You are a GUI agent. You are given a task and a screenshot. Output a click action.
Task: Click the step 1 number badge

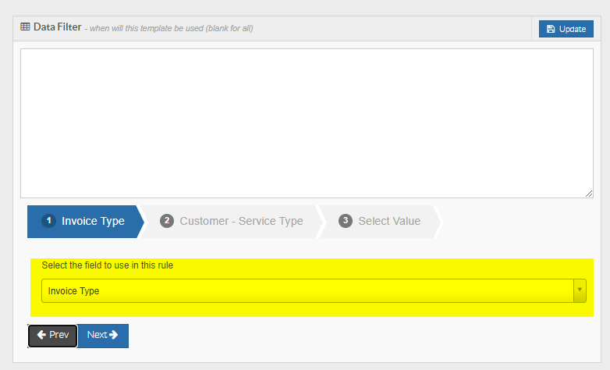tap(48, 220)
